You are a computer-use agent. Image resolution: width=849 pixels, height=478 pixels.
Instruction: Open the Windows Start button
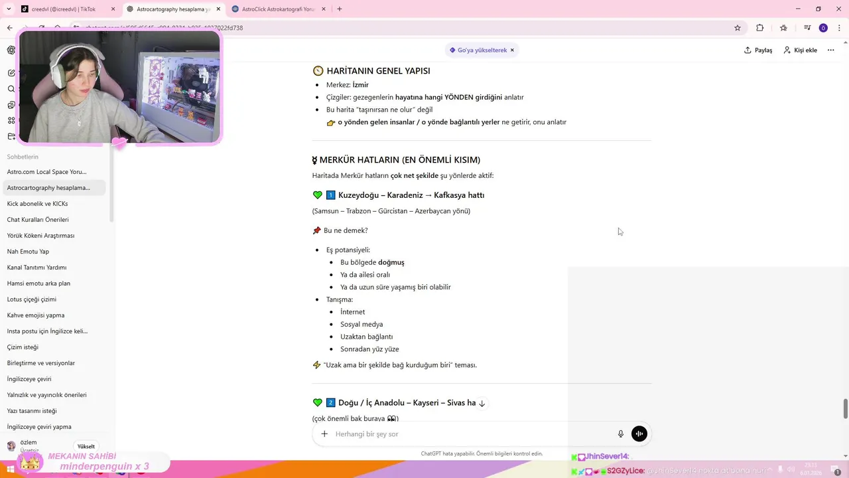[x=11, y=469]
